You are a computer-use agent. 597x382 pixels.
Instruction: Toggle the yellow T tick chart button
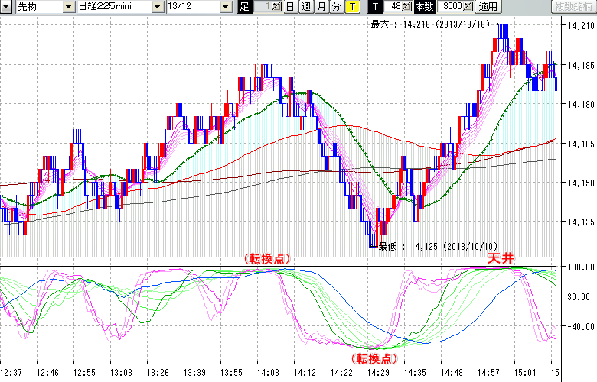351,7
